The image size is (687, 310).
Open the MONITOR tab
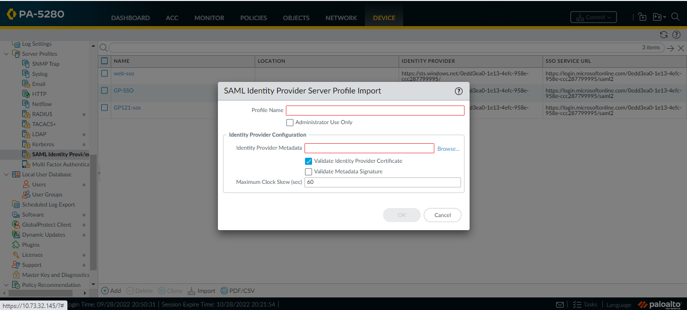(x=209, y=18)
